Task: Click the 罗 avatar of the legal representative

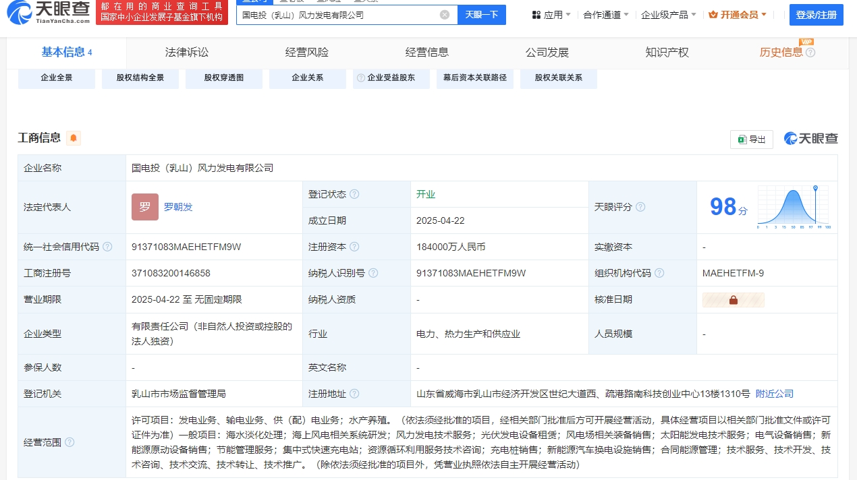Action: coord(144,207)
